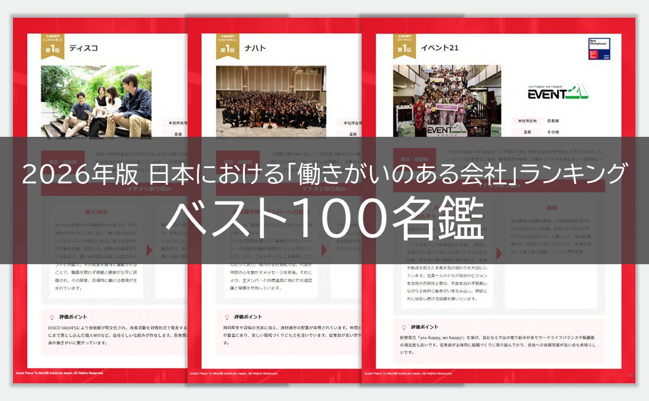This screenshot has width=649, height=401.
Task: Click the green EVENT21 company logo
Action: point(558,92)
